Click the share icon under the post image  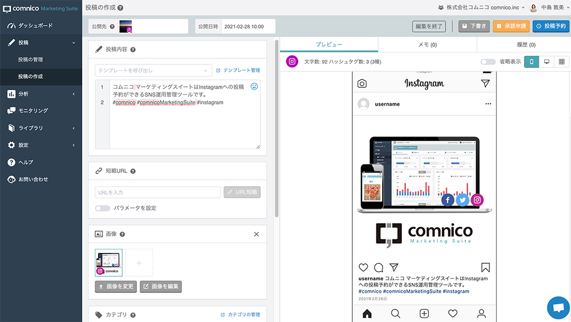393,267
